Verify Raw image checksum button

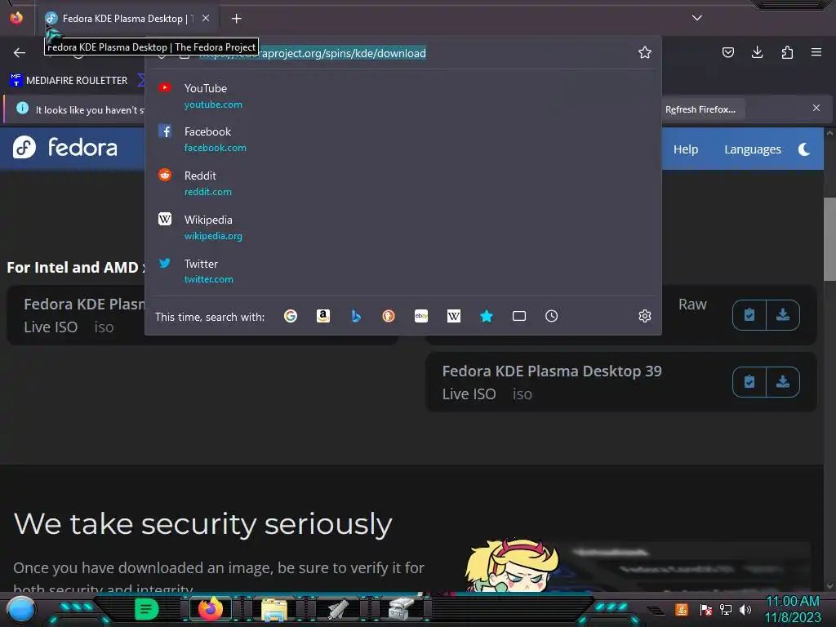749,315
